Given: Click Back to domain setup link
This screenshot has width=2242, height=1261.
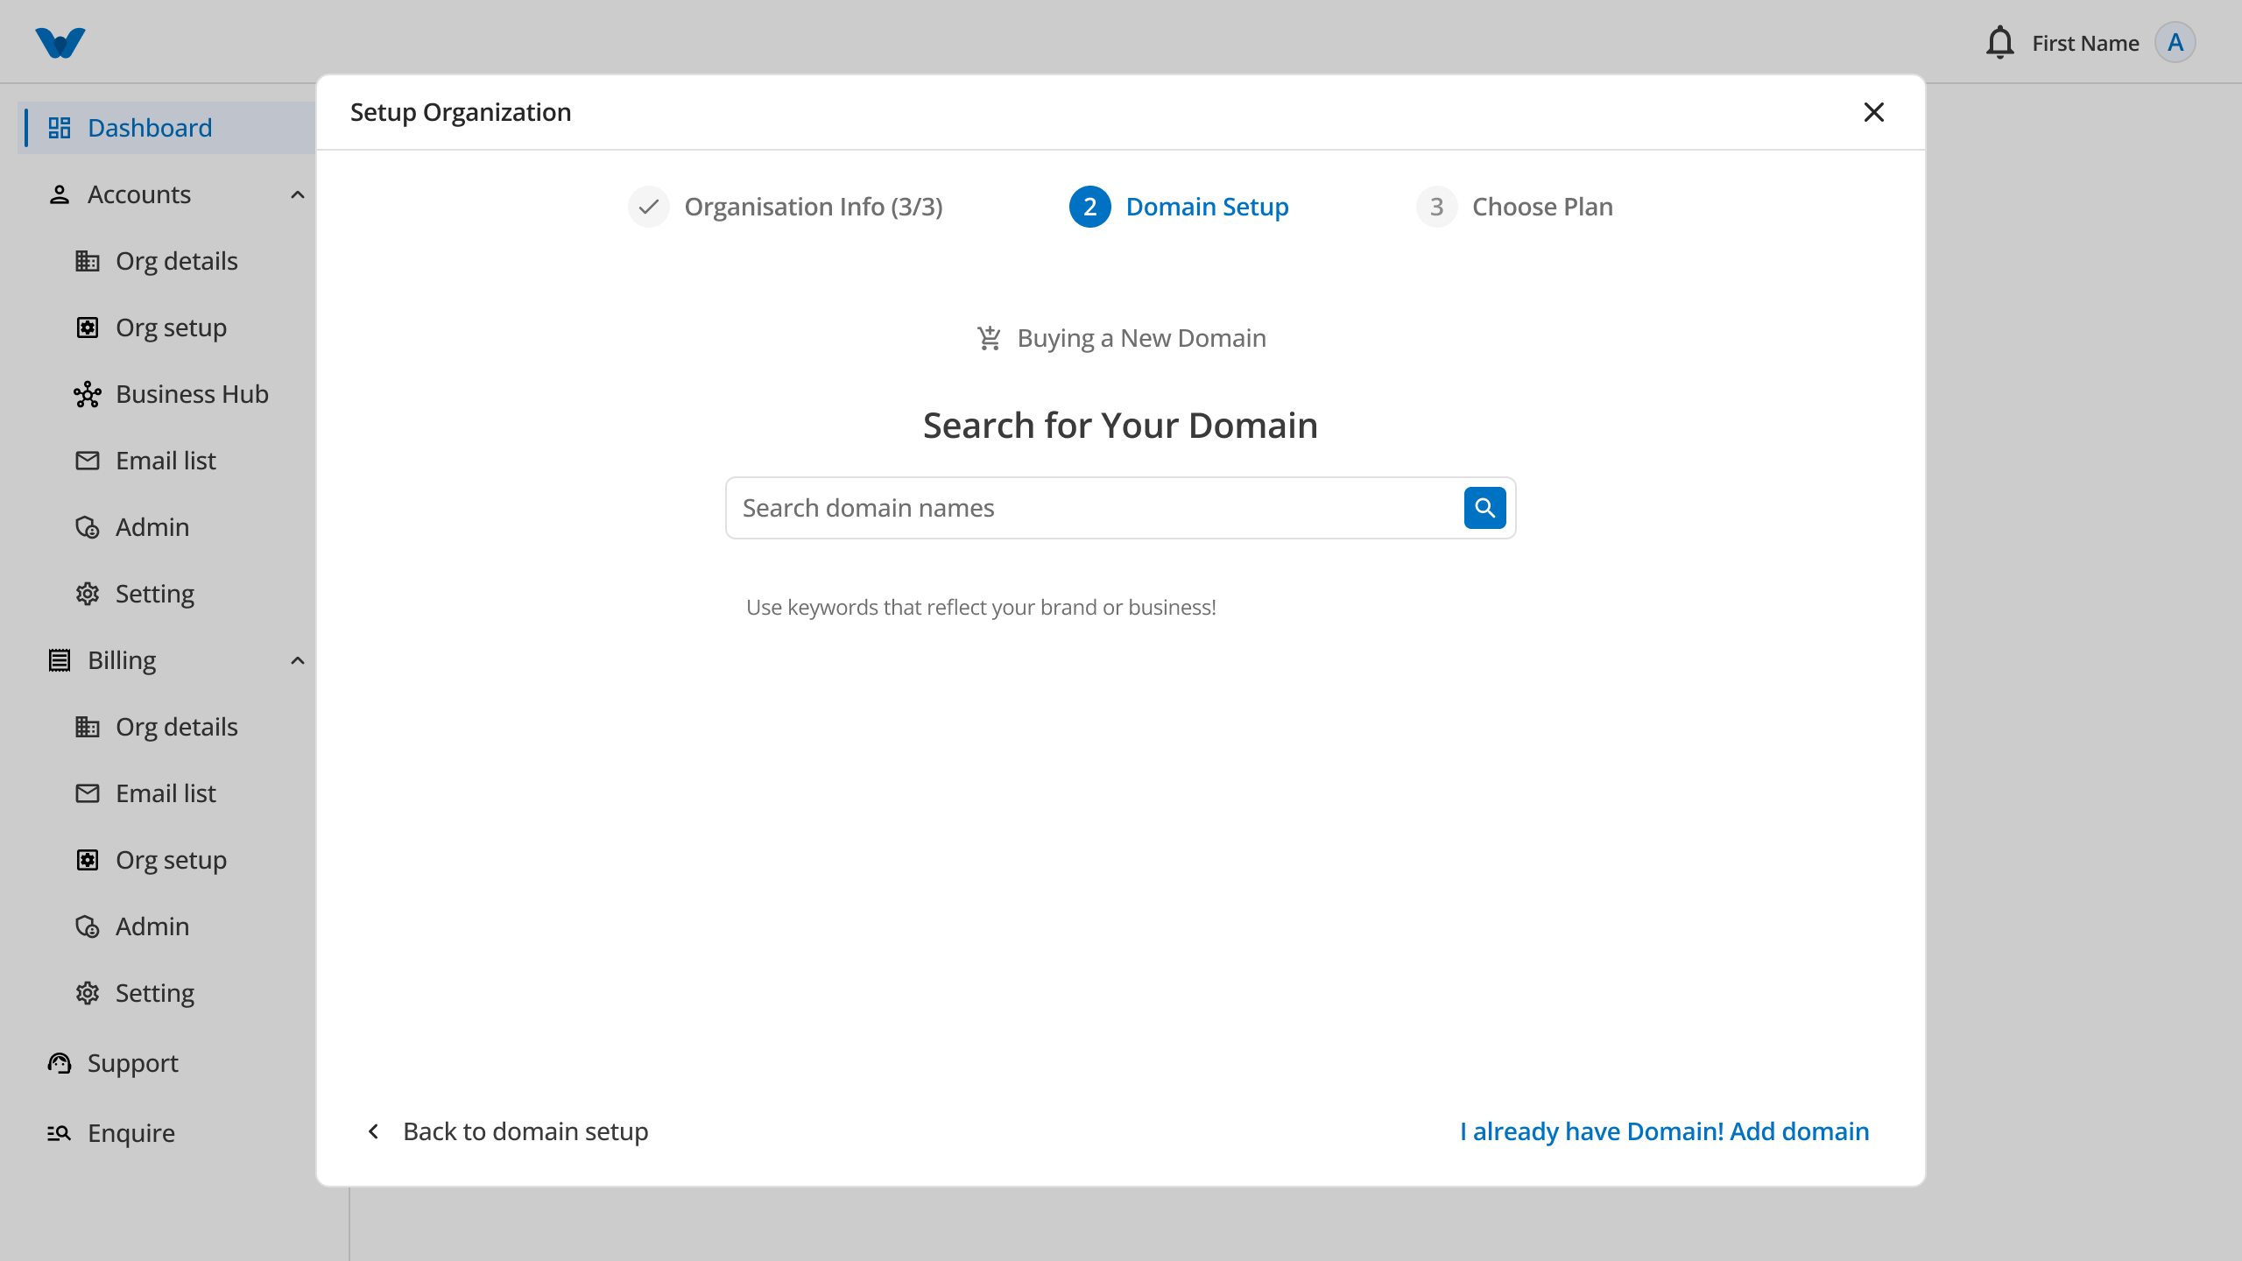Looking at the screenshot, I should 525,1131.
